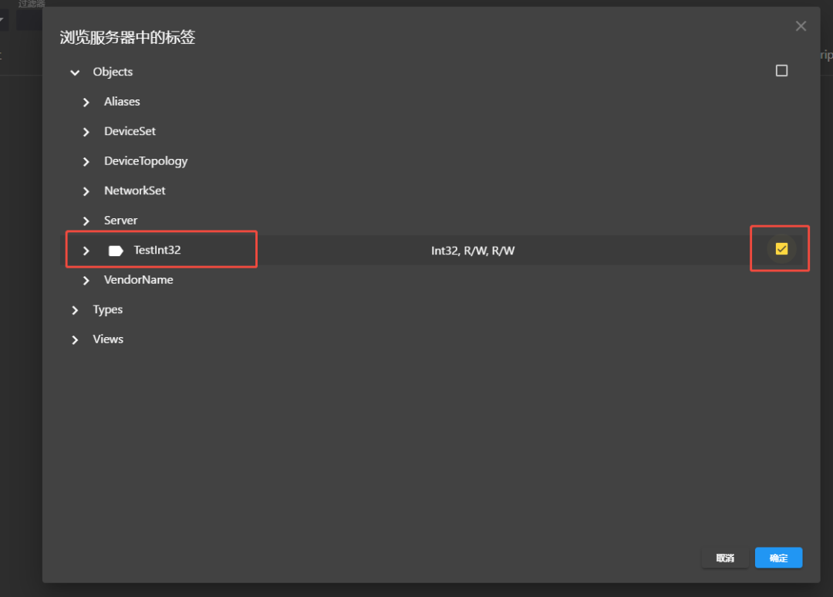Select the TestInt32 tag label
Viewport: 833px width, 597px height.
click(157, 250)
